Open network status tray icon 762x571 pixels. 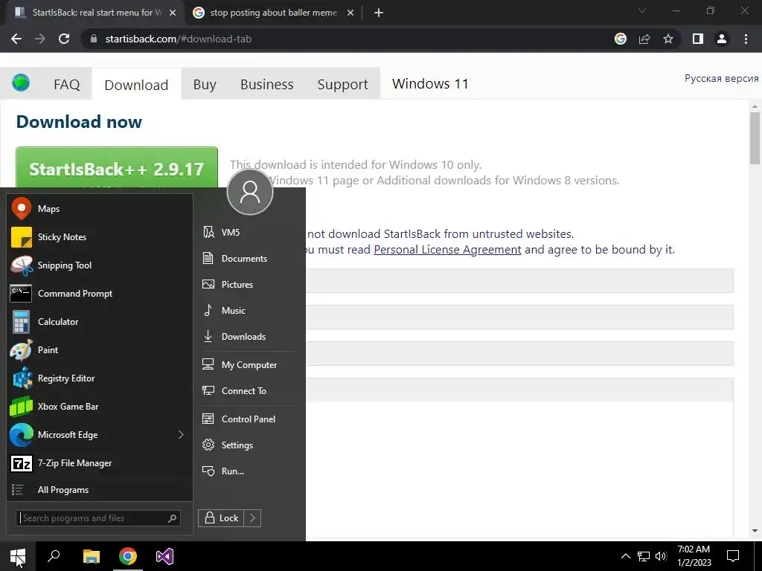[x=644, y=556]
